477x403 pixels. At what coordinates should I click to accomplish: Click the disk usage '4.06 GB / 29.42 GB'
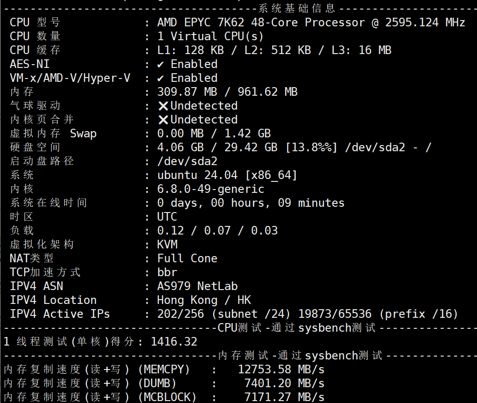point(217,147)
